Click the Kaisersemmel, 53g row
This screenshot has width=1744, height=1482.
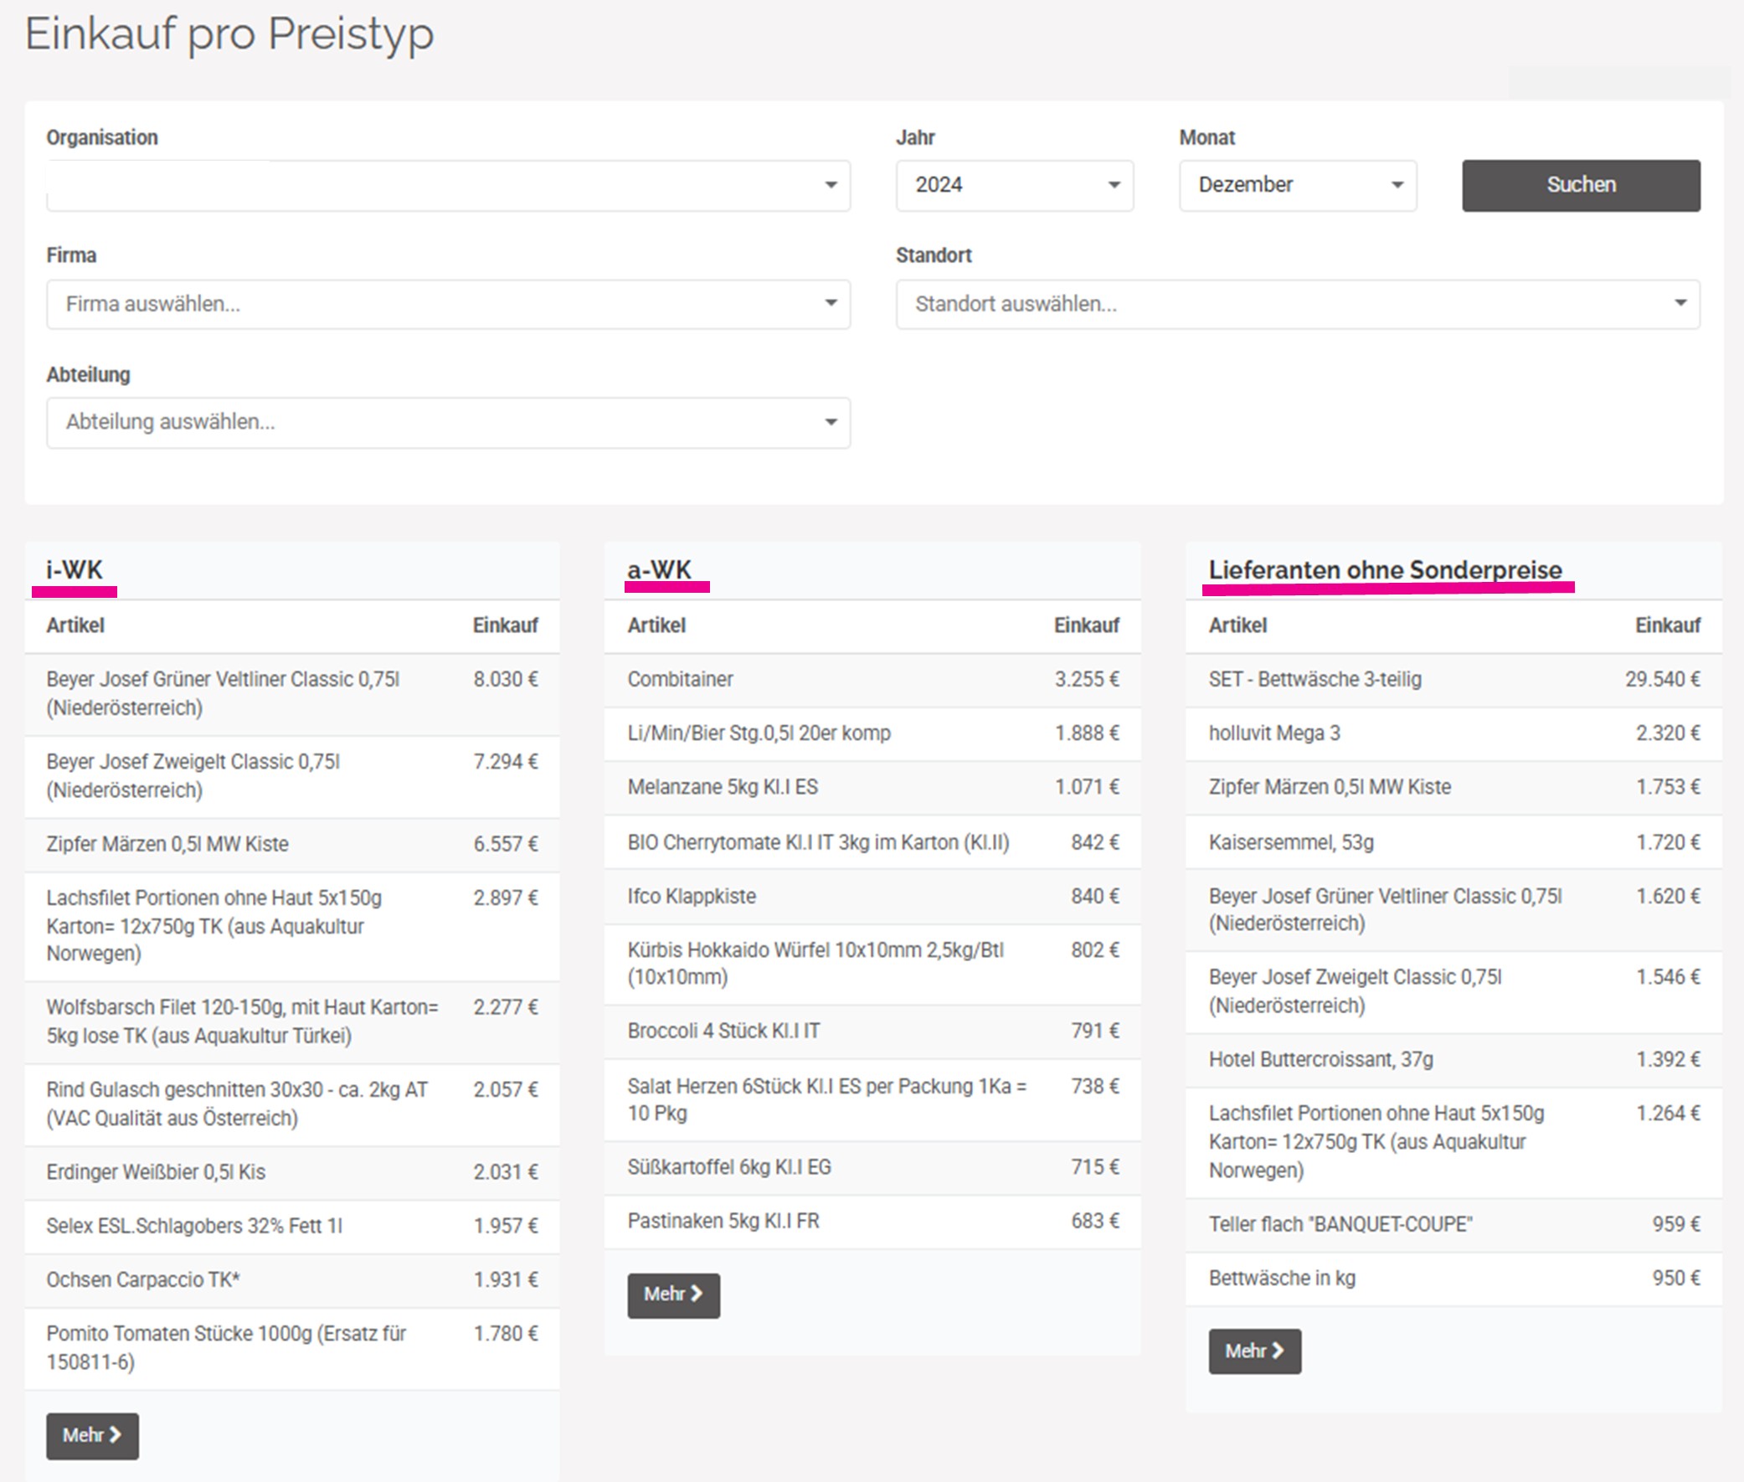pyautogui.click(x=1454, y=842)
